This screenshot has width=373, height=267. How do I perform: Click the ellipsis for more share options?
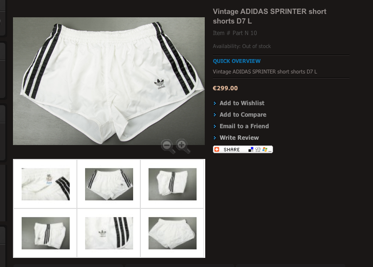click(x=270, y=150)
